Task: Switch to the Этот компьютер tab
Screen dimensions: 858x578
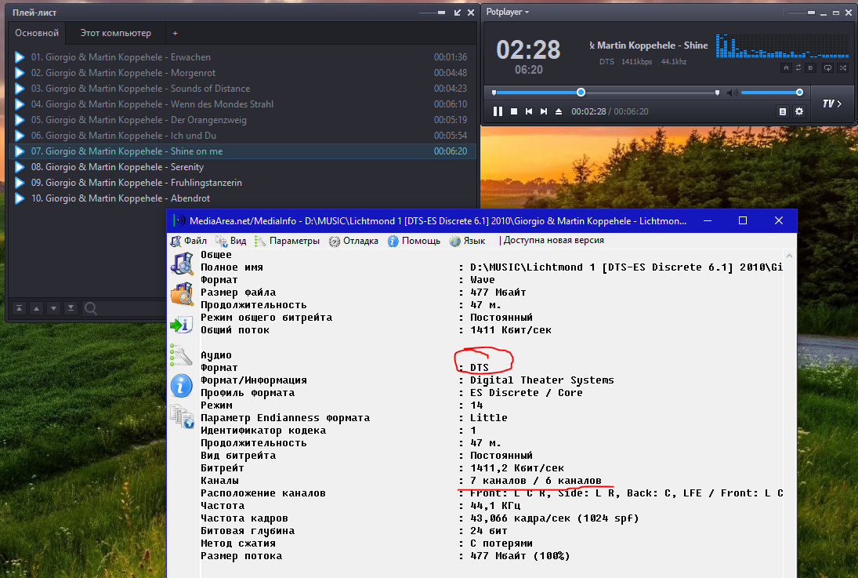Action: pos(115,33)
